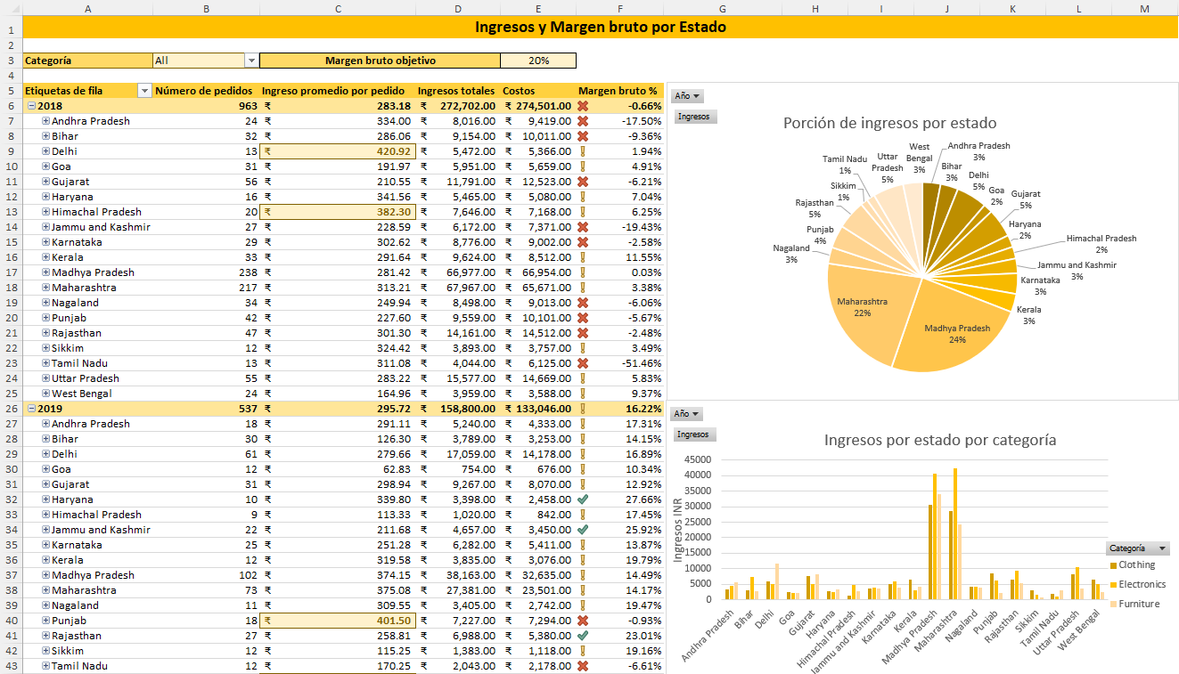Select the 274,501.00 costs cell for 2018

(x=538, y=106)
